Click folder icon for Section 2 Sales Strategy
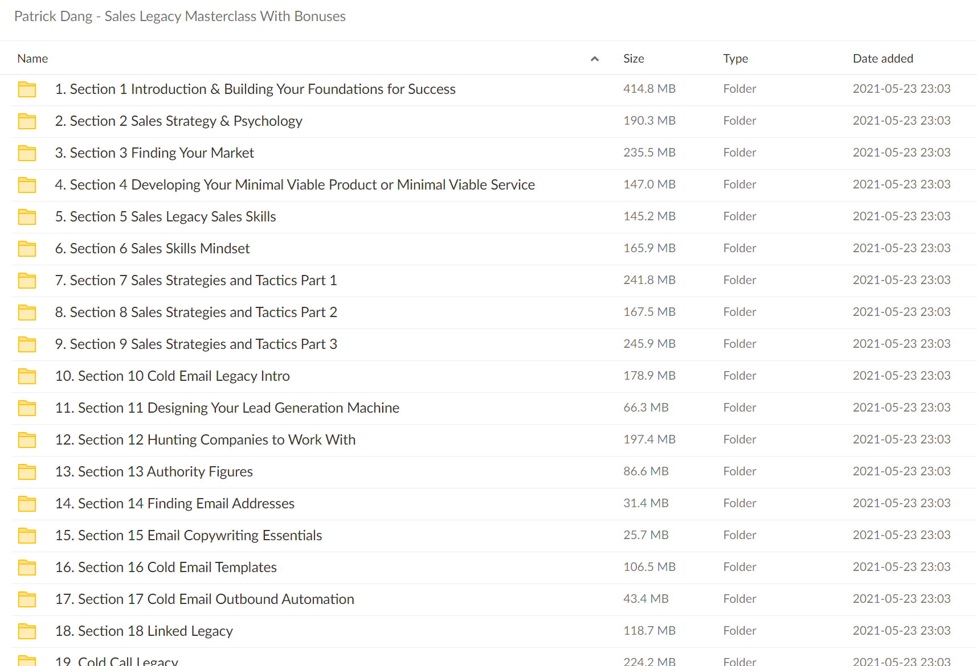This screenshot has width=977, height=666. click(x=27, y=121)
